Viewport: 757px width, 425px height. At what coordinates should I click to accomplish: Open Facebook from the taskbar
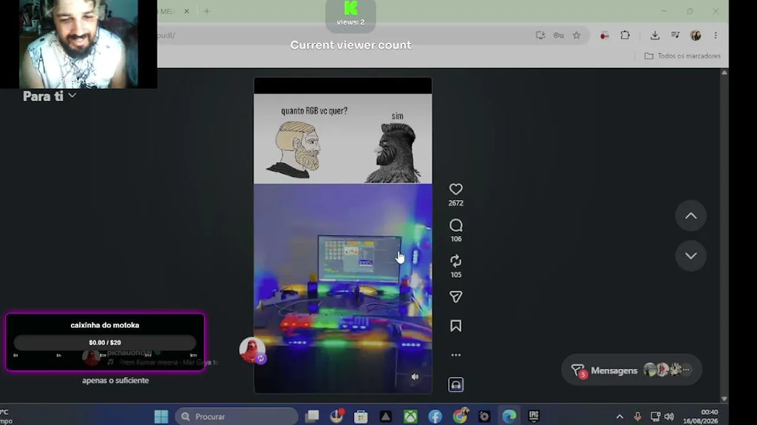point(435,417)
